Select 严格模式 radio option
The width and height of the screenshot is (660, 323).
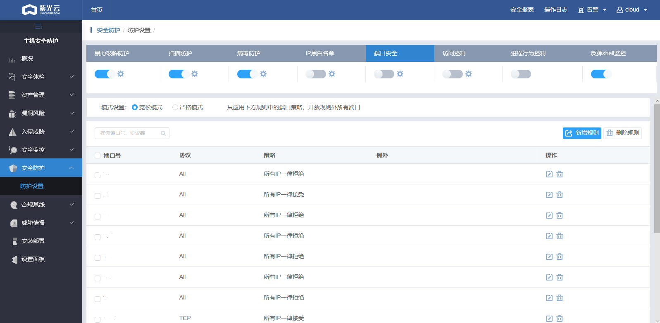[175, 107]
